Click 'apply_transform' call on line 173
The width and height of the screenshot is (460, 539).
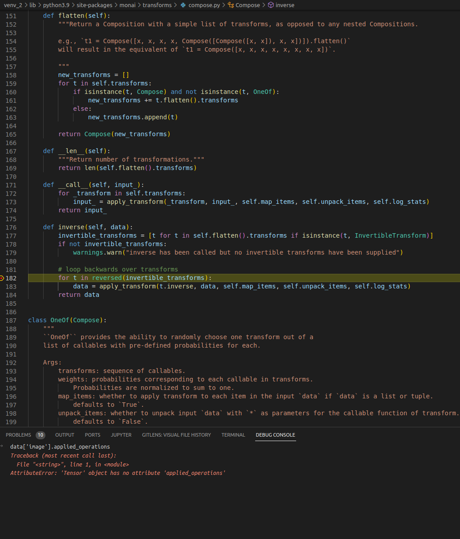click(x=135, y=202)
